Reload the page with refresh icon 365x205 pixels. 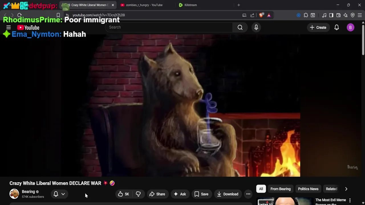click(19, 15)
